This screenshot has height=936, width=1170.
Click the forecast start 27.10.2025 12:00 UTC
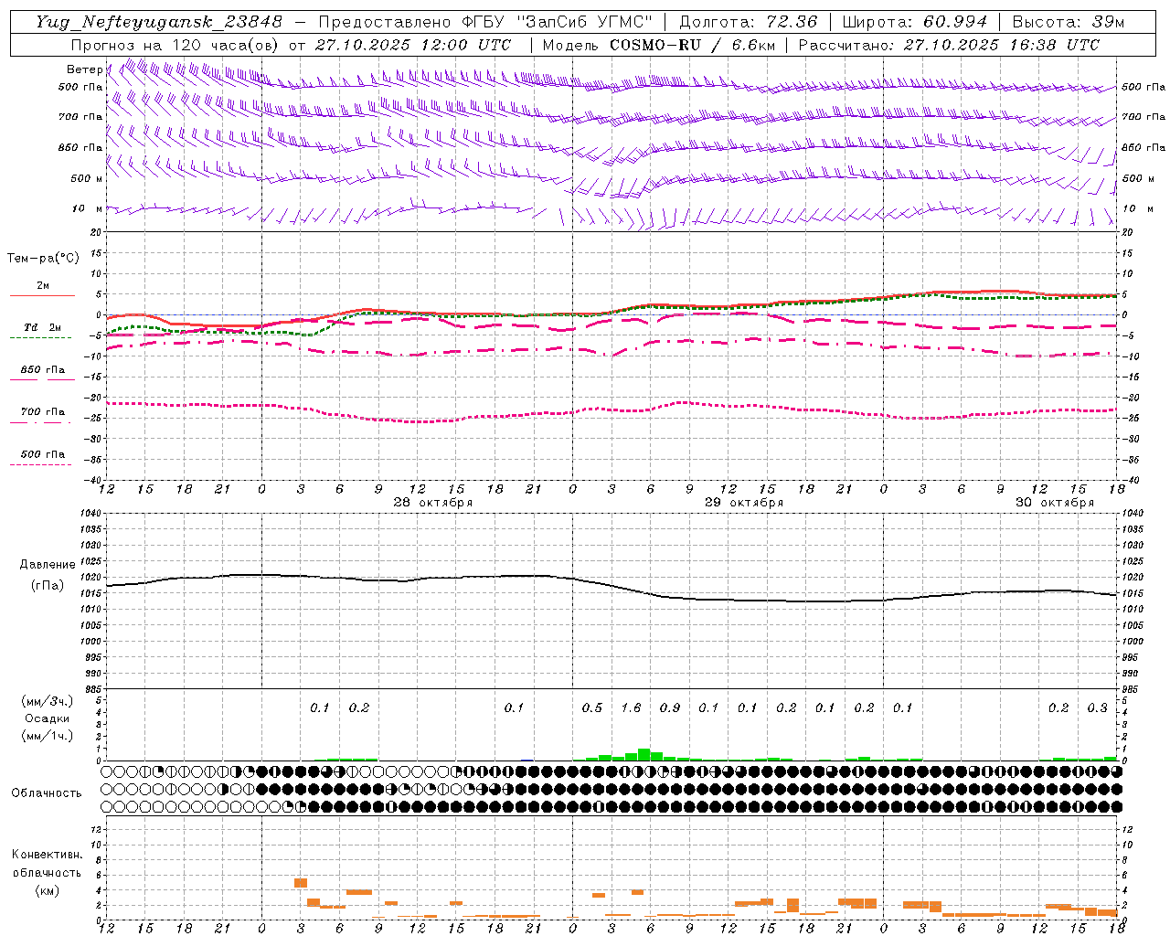(413, 45)
